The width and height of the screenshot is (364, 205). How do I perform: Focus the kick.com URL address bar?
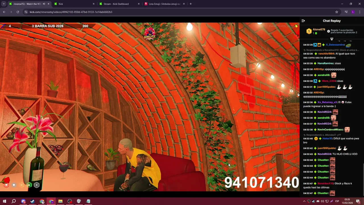click(x=179, y=12)
